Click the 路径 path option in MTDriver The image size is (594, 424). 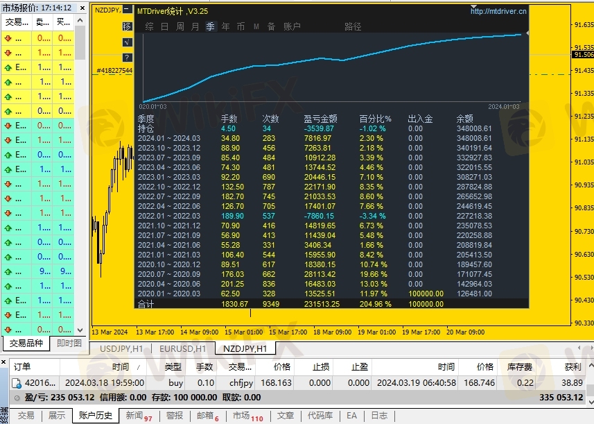353,26
